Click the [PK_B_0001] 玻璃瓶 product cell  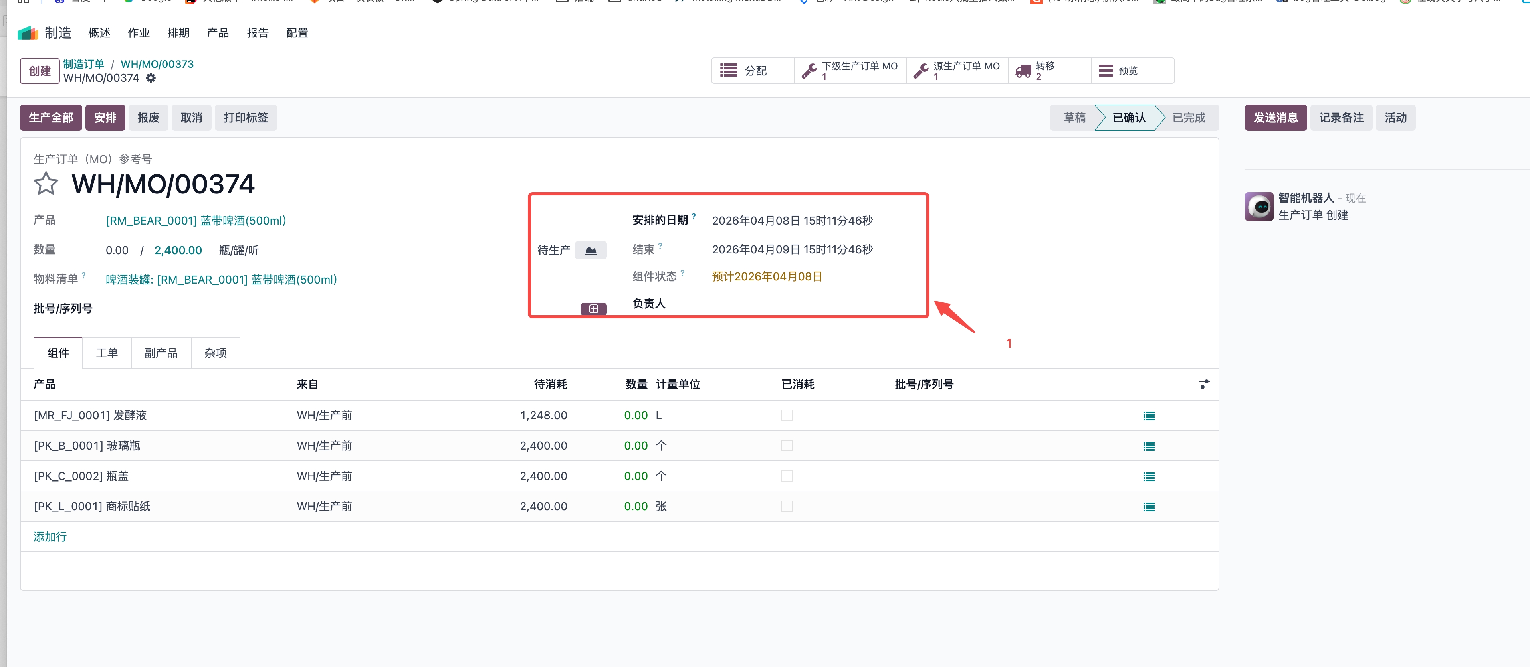click(87, 446)
